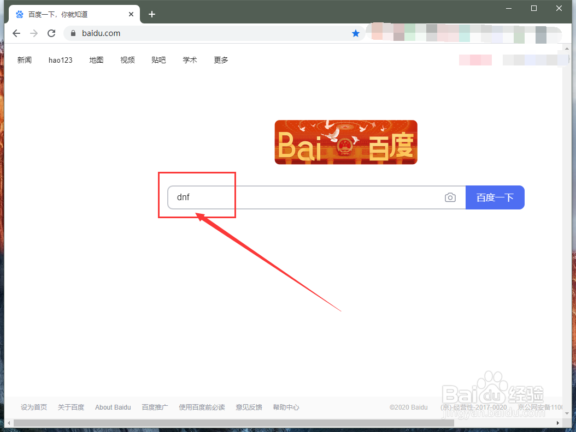Open the hao123 link
The image size is (576, 432).
(x=60, y=60)
